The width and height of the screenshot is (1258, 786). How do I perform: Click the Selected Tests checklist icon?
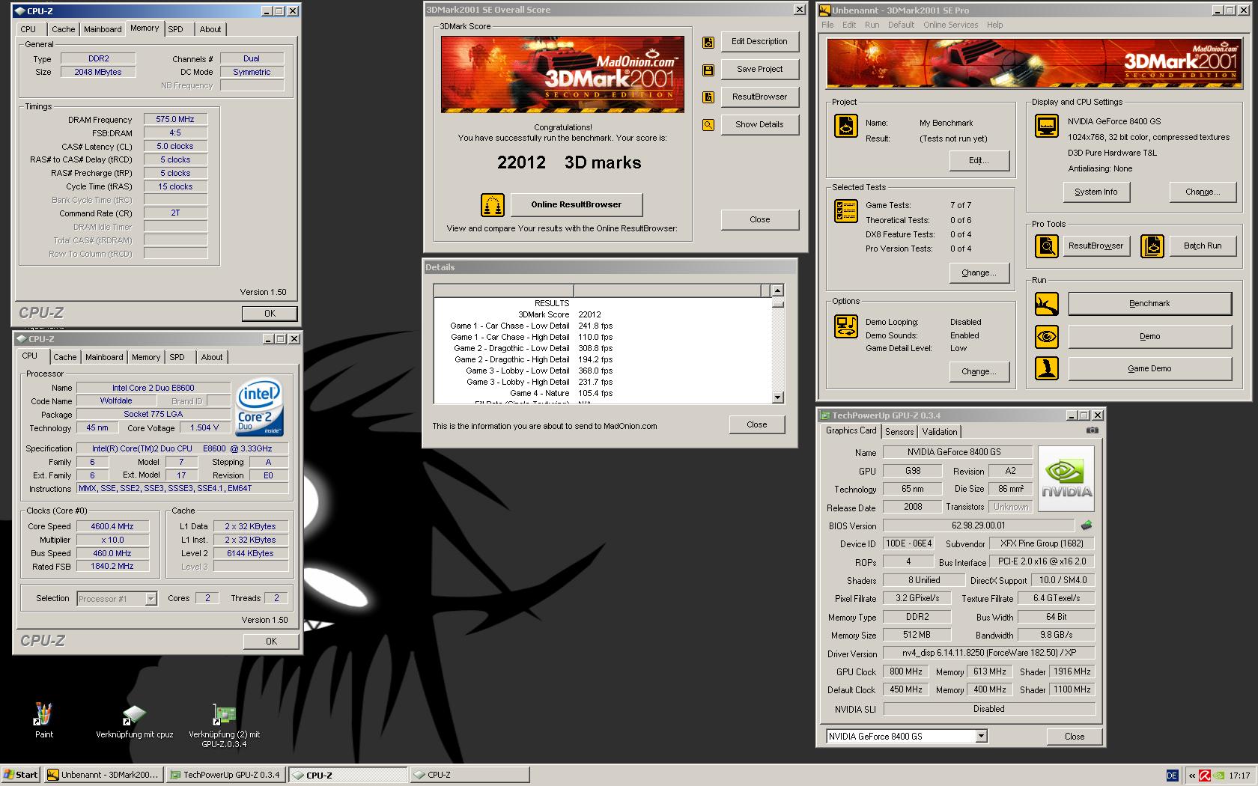click(x=845, y=211)
